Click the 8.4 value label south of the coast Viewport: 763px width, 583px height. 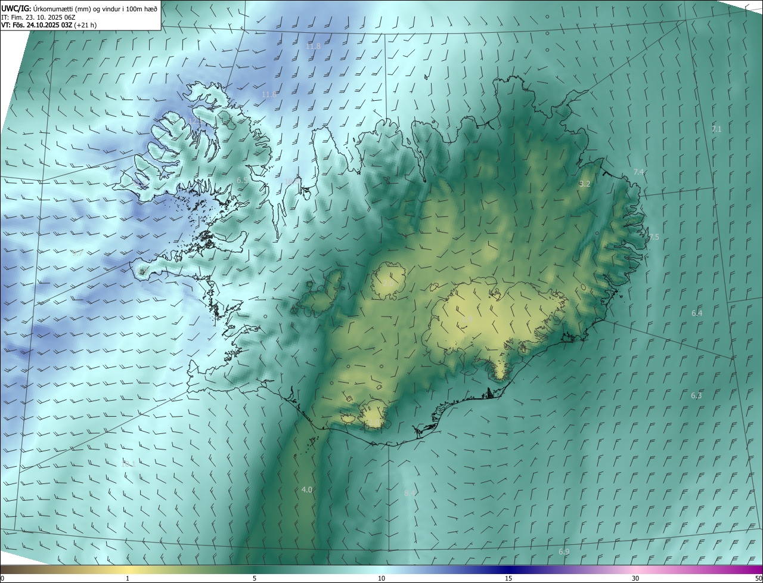[x=410, y=494]
